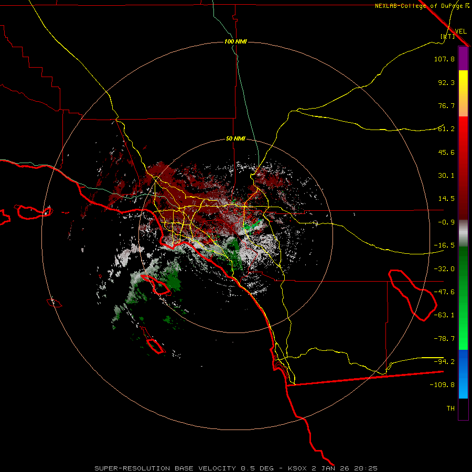Click the 30.1 velocity scale value
The width and height of the screenshot is (472, 472).
pyautogui.click(x=446, y=176)
